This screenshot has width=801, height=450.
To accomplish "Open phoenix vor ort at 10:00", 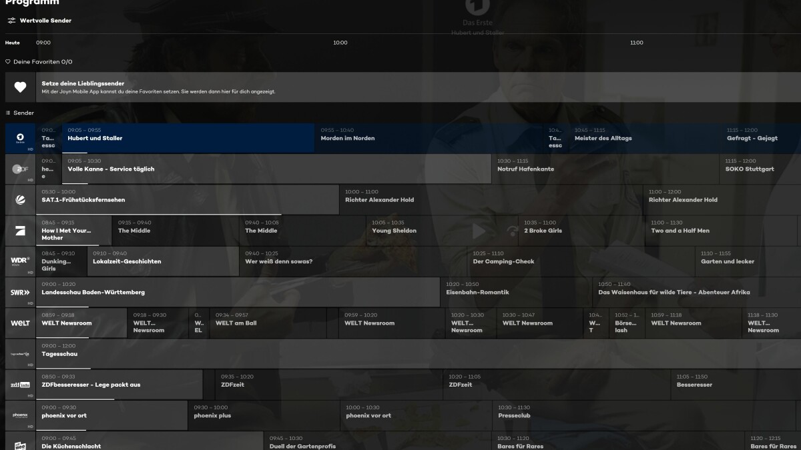I will click(416, 415).
